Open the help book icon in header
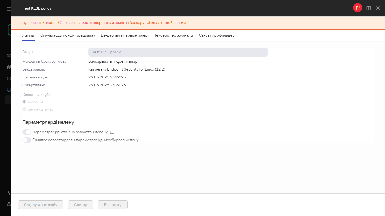Viewport: 385px width, 216px height. pyautogui.click(x=368, y=8)
